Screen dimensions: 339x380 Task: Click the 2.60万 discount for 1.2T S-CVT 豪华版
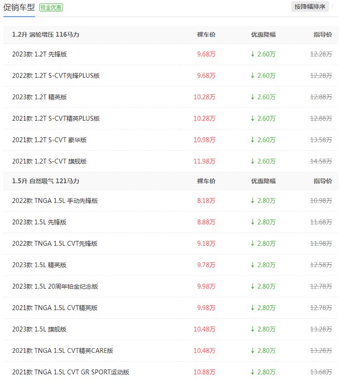(263, 140)
